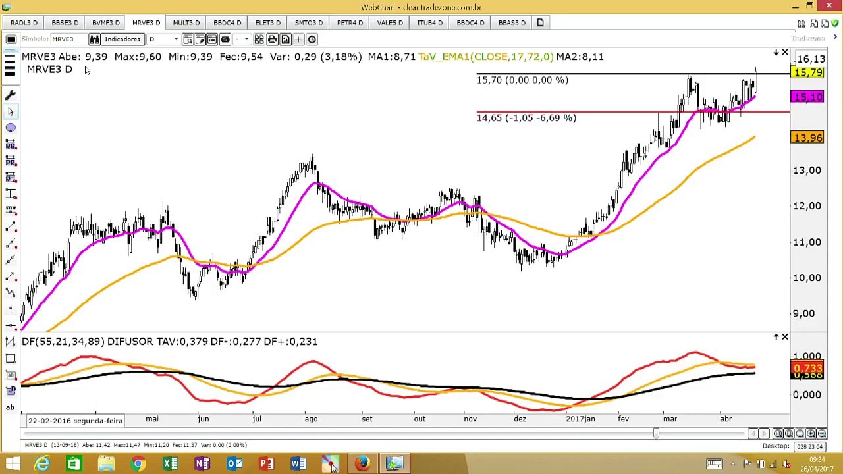This screenshot has width=843, height=474.
Task: Click the black square panel toggle
Action: coord(11,39)
